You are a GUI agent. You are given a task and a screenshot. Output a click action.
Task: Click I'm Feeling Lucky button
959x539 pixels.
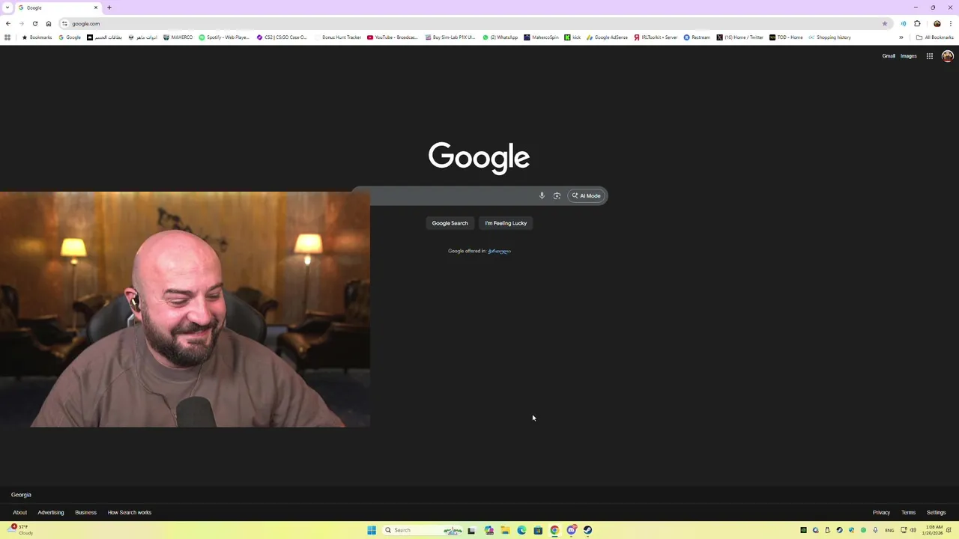pos(506,223)
